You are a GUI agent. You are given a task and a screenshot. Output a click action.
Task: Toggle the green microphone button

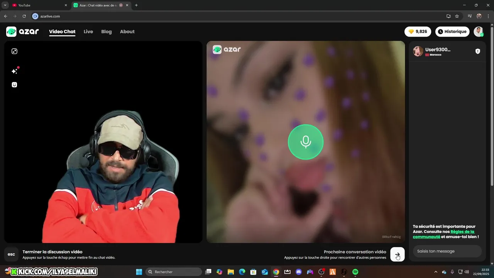tap(306, 142)
